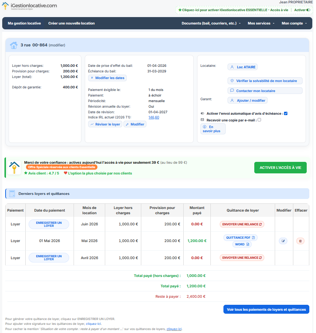Click the activation banner text for ESSENTIELLE

coord(235,10)
